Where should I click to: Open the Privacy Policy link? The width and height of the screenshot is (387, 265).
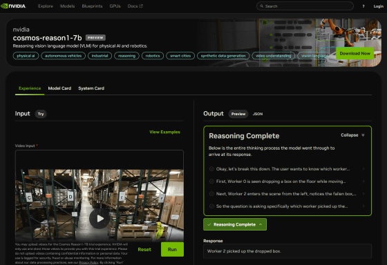pos(88,262)
